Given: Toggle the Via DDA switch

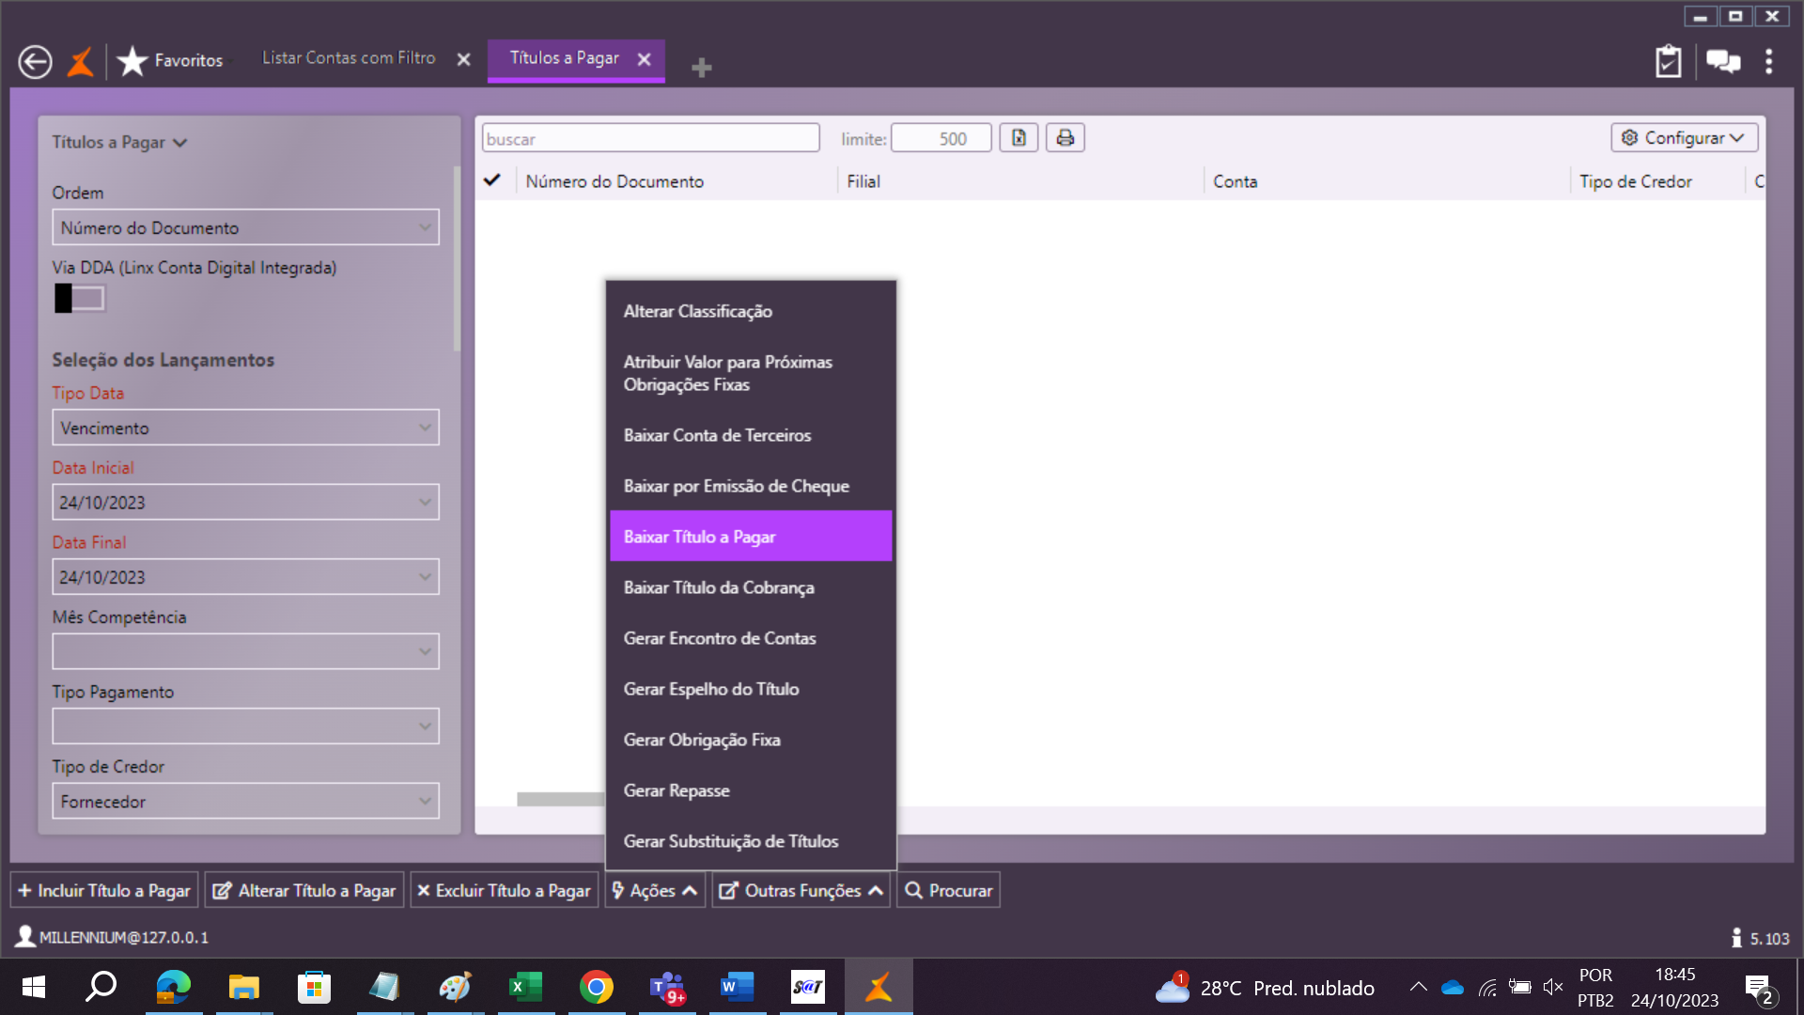Looking at the screenshot, I should tap(79, 299).
